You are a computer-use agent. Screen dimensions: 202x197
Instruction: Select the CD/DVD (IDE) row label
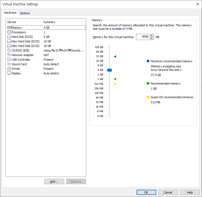tap(20, 50)
